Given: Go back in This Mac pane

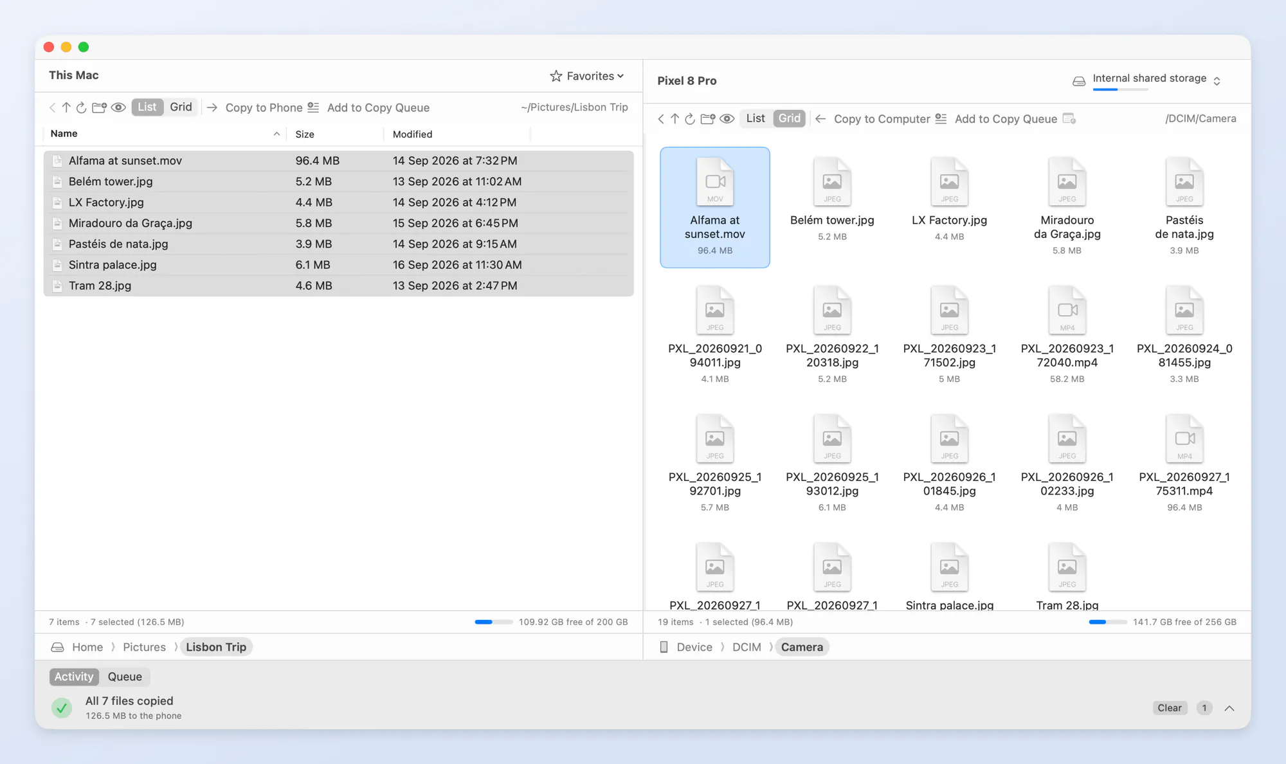Looking at the screenshot, I should pyautogui.click(x=53, y=107).
